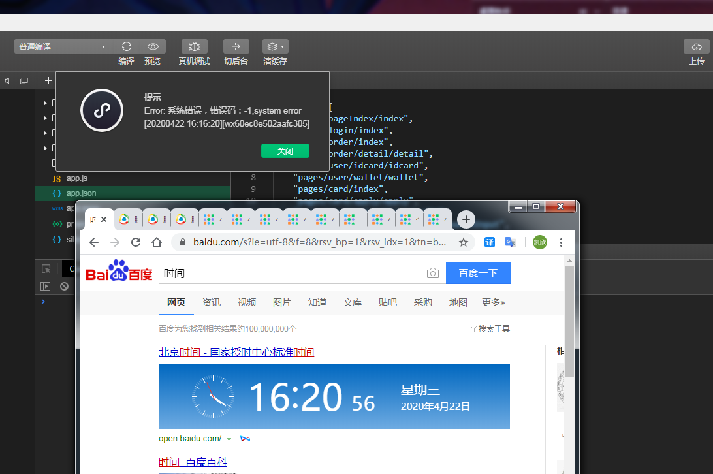Click the camera image search icon

pyautogui.click(x=433, y=273)
